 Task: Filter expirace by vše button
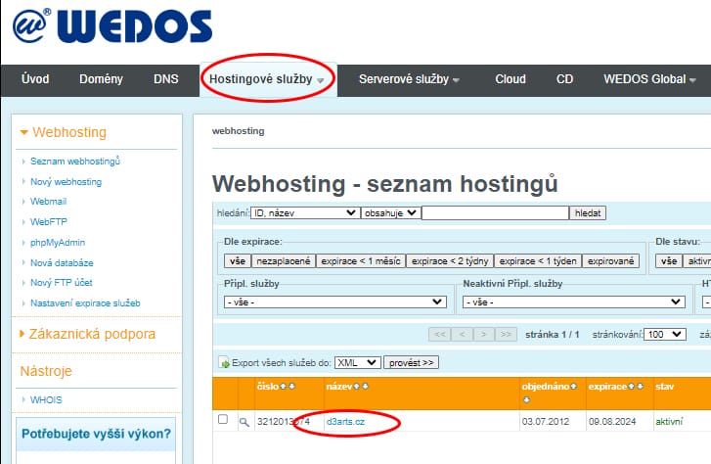pos(237,261)
